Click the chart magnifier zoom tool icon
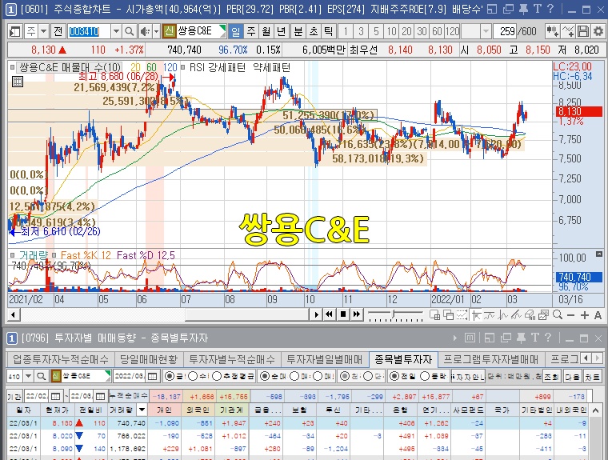608x460 pixels. (x=558, y=315)
